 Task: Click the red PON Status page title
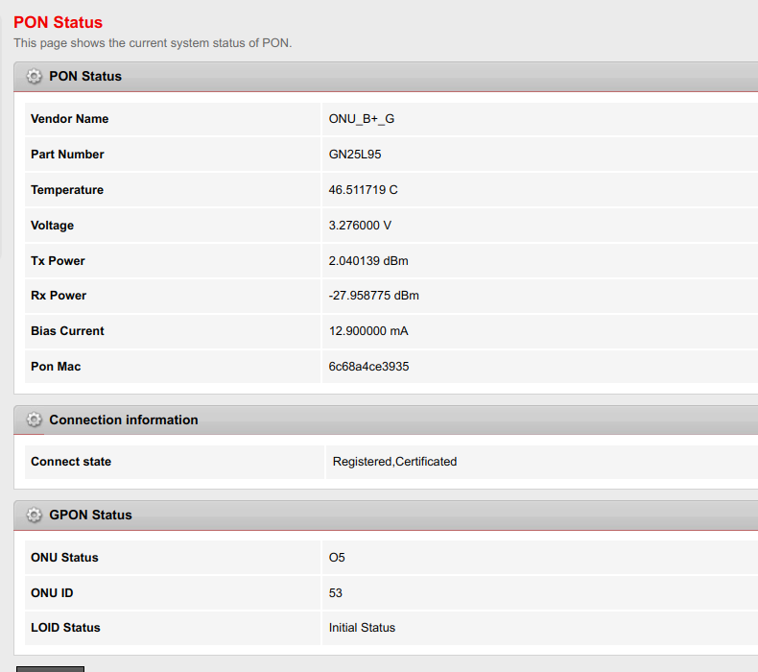58,22
